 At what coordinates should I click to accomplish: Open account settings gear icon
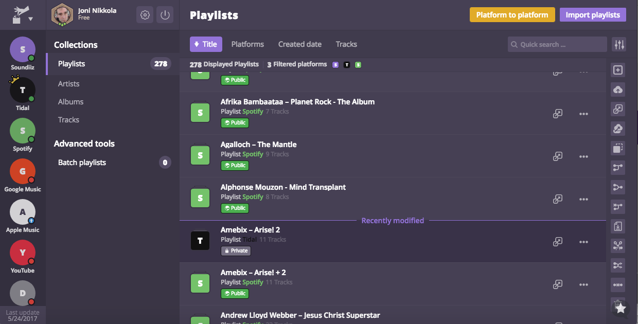[145, 15]
